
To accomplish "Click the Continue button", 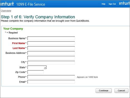I will [104, 91].
